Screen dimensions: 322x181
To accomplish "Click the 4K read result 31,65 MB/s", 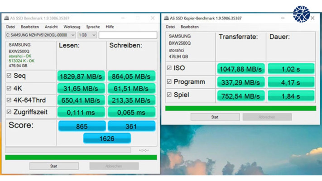I will (81, 88).
